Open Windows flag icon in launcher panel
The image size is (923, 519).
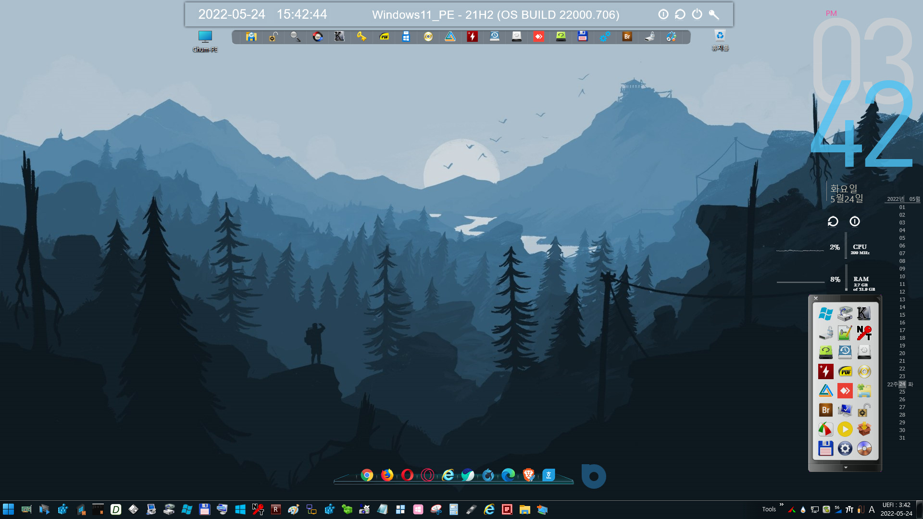click(825, 313)
